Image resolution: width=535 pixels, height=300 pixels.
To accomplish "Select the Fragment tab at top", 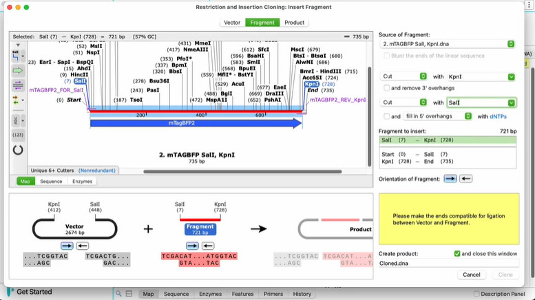I will pos(262,23).
